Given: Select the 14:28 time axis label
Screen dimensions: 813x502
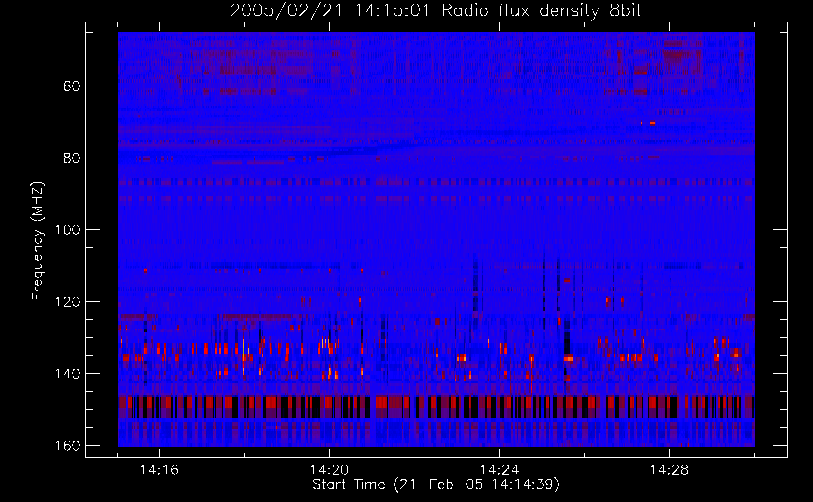Looking at the screenshot, I should (669, 470).
